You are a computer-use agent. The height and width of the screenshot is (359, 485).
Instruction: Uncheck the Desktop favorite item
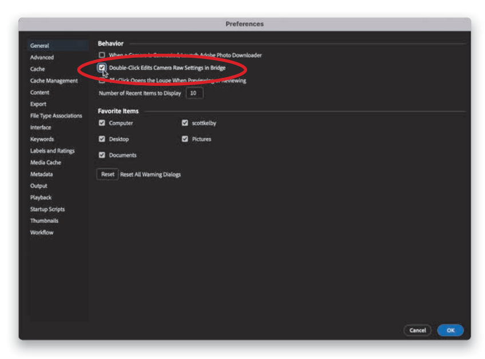click(x=102, y=139)
